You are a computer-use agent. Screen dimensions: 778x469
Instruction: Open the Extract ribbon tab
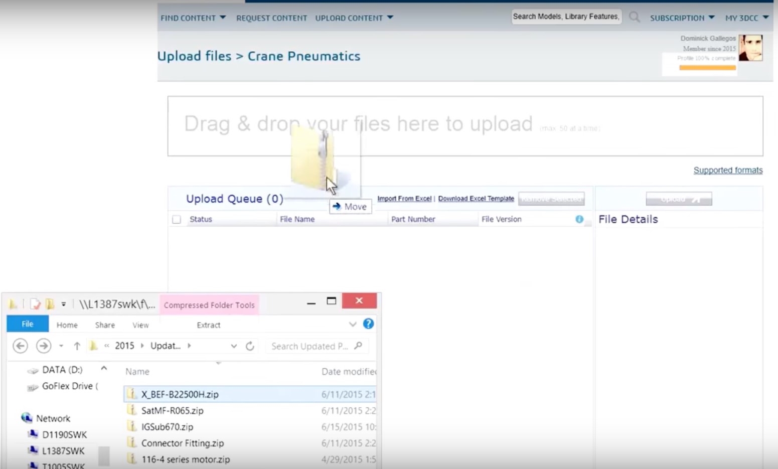click(208, 325)
